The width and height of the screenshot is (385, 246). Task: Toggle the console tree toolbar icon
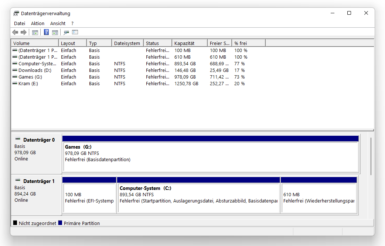point(35,32)
